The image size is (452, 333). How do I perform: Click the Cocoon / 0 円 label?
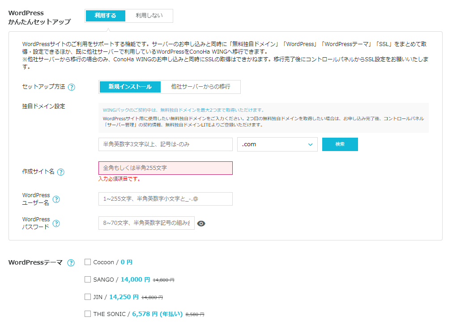(x=113, y=262)
